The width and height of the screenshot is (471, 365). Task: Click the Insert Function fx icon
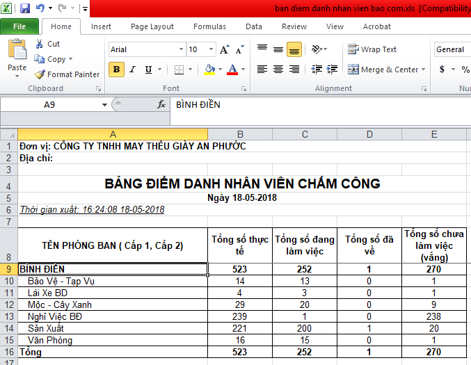click(x=161, y=104)
